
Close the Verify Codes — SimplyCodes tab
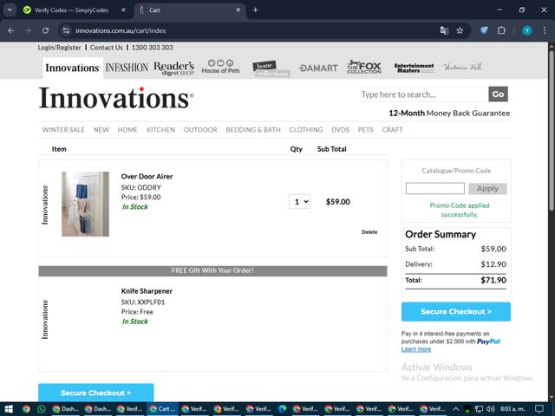point(123,10)
